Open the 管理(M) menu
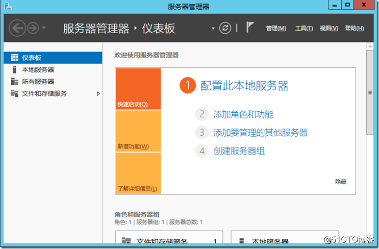379x249 pixels. click(276, 28)
